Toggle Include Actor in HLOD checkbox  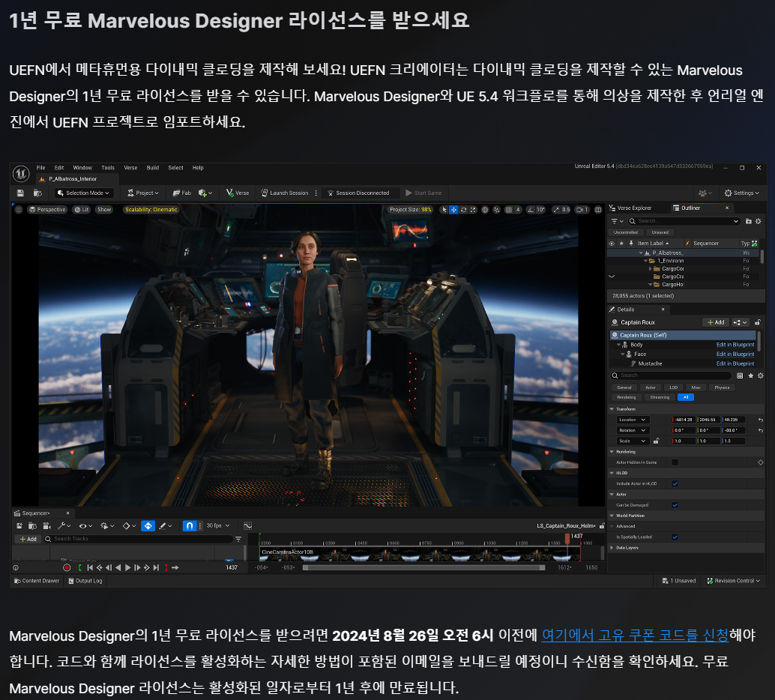(675, 483)
